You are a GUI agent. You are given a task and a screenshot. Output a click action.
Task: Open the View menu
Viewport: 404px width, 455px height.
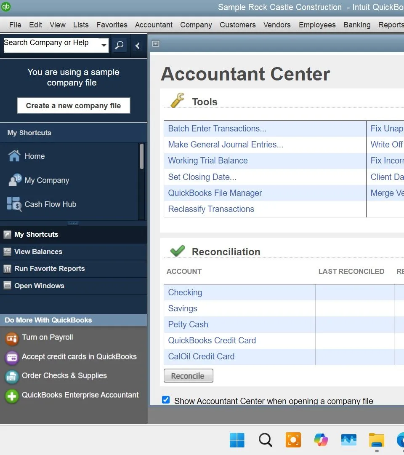click(x=57, y=25)
